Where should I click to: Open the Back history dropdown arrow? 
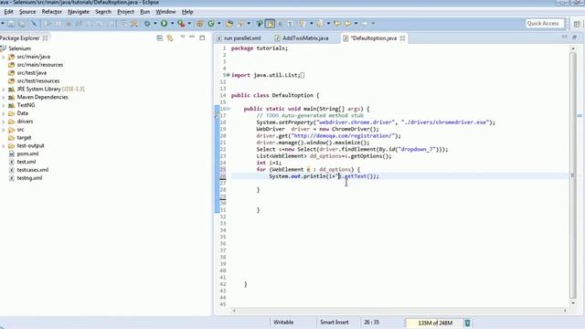(x=356, y=24)
